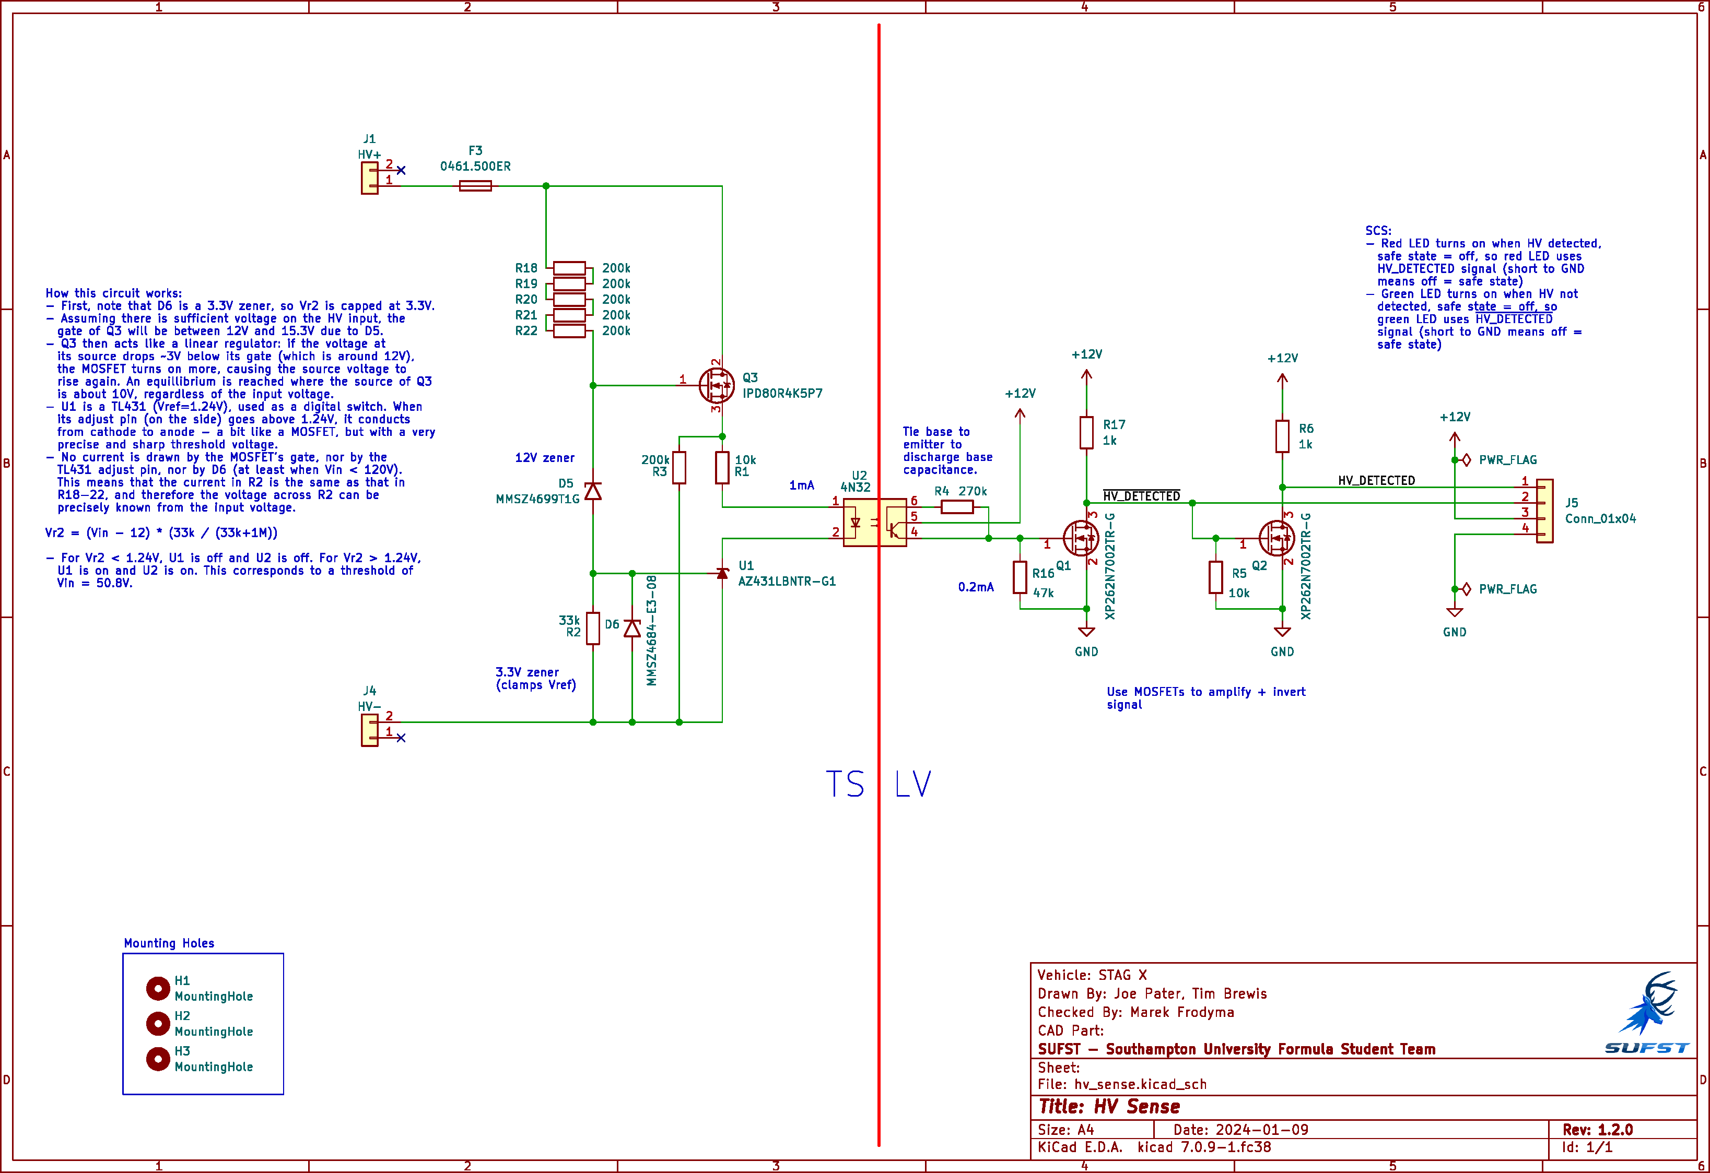This screenshot has height=1173, width=1710.
Task: Select the HV_DETECTED net label
Action: pos(1376,480)
